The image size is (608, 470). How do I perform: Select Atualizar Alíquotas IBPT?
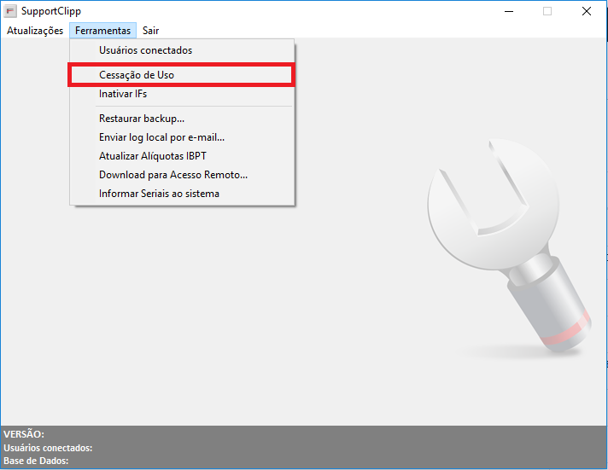(152, 156)
